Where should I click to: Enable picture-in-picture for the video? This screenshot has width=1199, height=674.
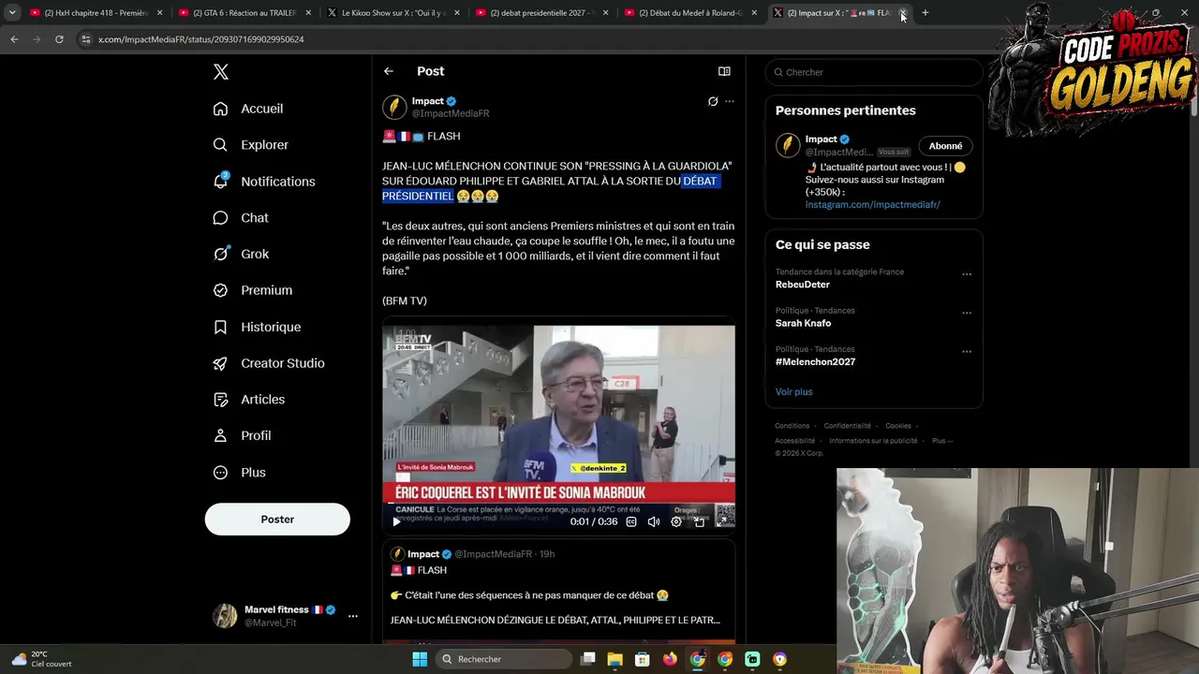pyautogui.click(x=699, y=521)
